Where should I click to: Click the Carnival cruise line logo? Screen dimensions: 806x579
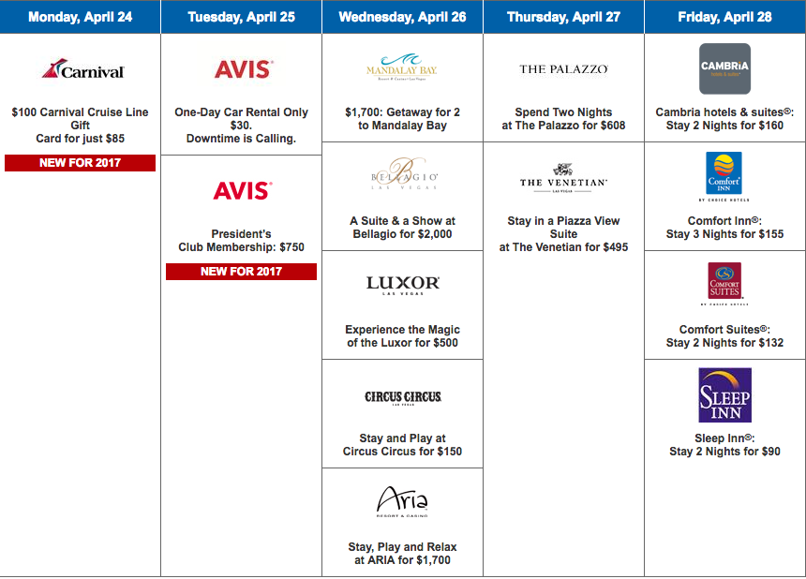click(82, 70)
